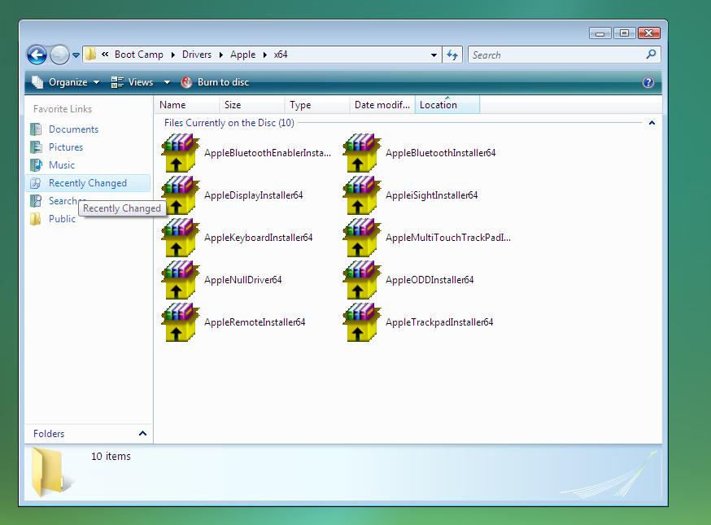Click the Back navigation arrow button
The image size is (711, 525).
[37, 55]
